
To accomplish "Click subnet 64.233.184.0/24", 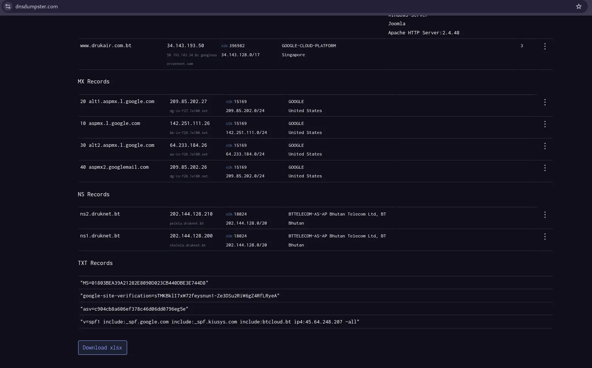I will click(245, 154).
